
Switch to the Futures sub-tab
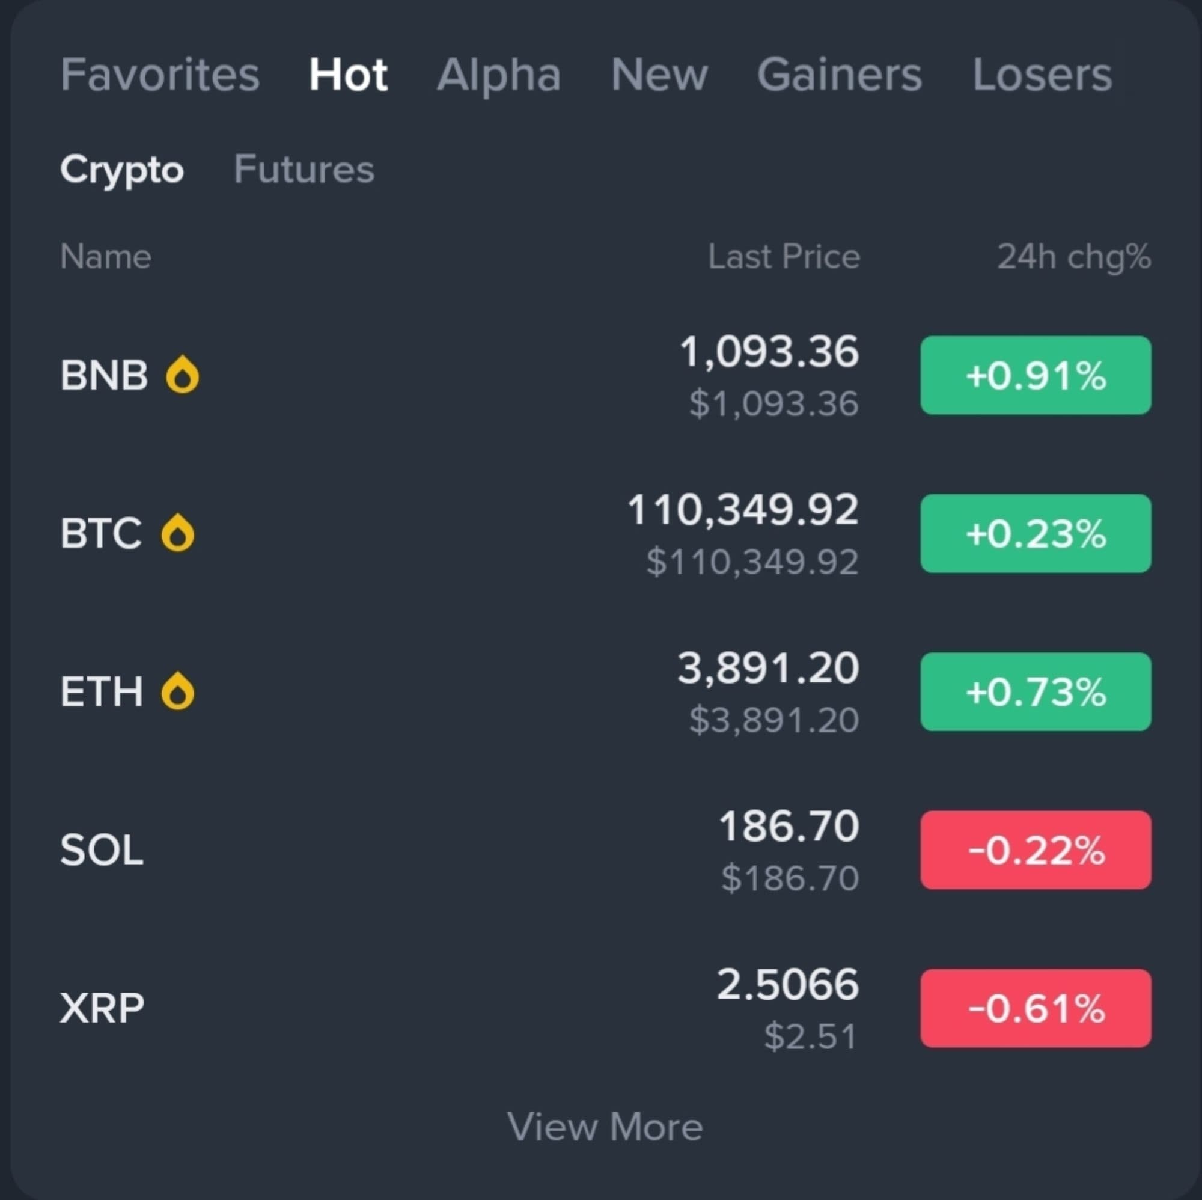click(x=304, y=170)
